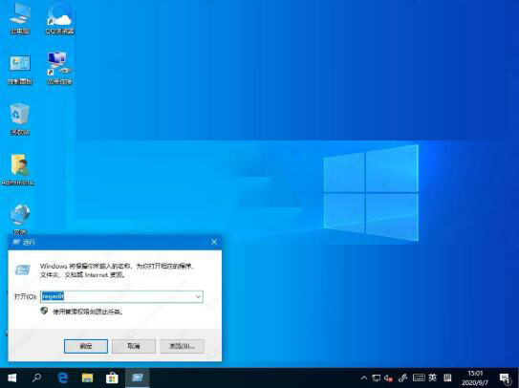Image resolution: width=519 pixels, height=388 pixels.
Task: Open the notification center icon
Action: tap(505, 378)
